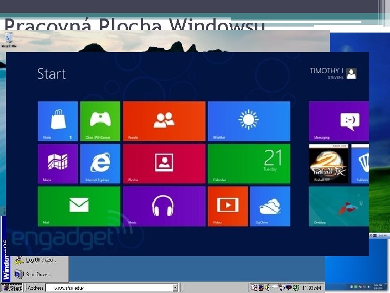
Task: Select the Recycle Bin desktop icon
Action: coord(9,40)
